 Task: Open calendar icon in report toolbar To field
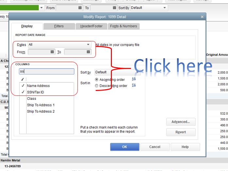pos(114,8)
